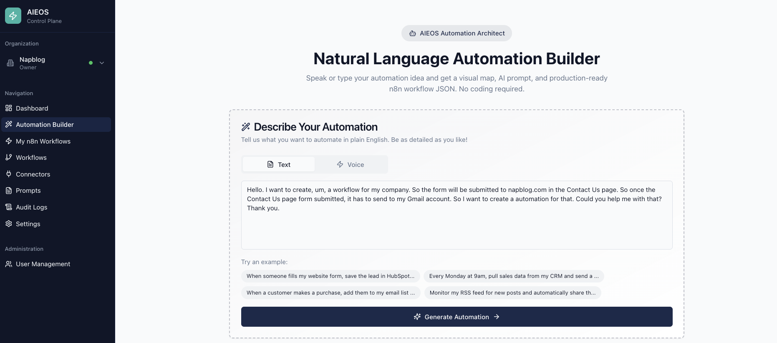The image size is (777, 343).
Task: Navigate to Prompts
Action: point(56,190)
